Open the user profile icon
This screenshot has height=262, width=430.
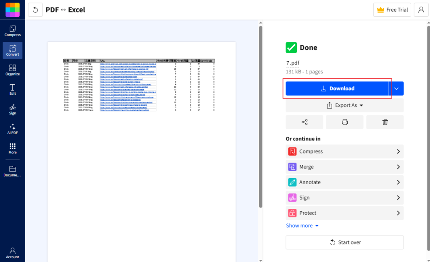[421, 10]
